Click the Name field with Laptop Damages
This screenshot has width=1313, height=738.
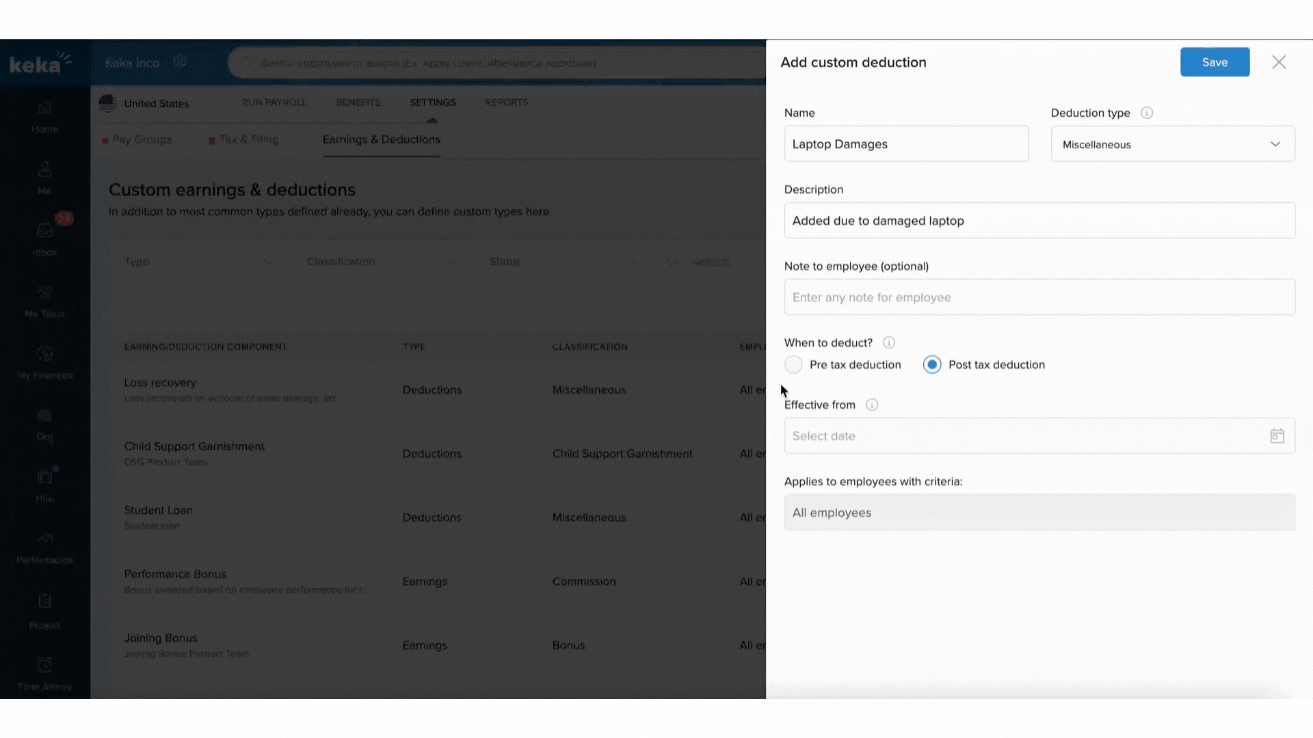point(905,144)
